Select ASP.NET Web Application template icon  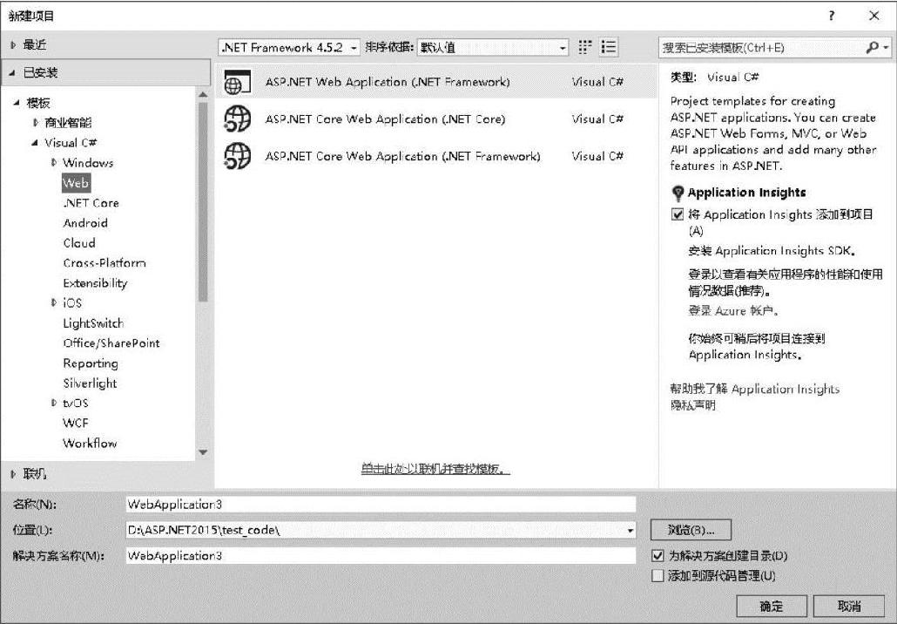238,82
